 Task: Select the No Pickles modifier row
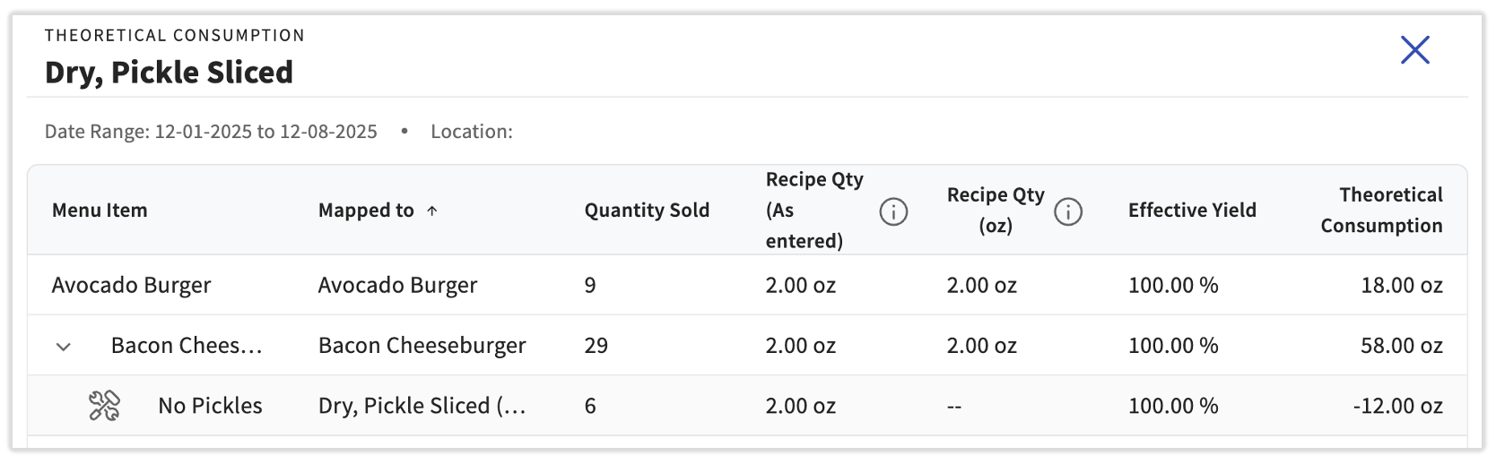(210, 406)
